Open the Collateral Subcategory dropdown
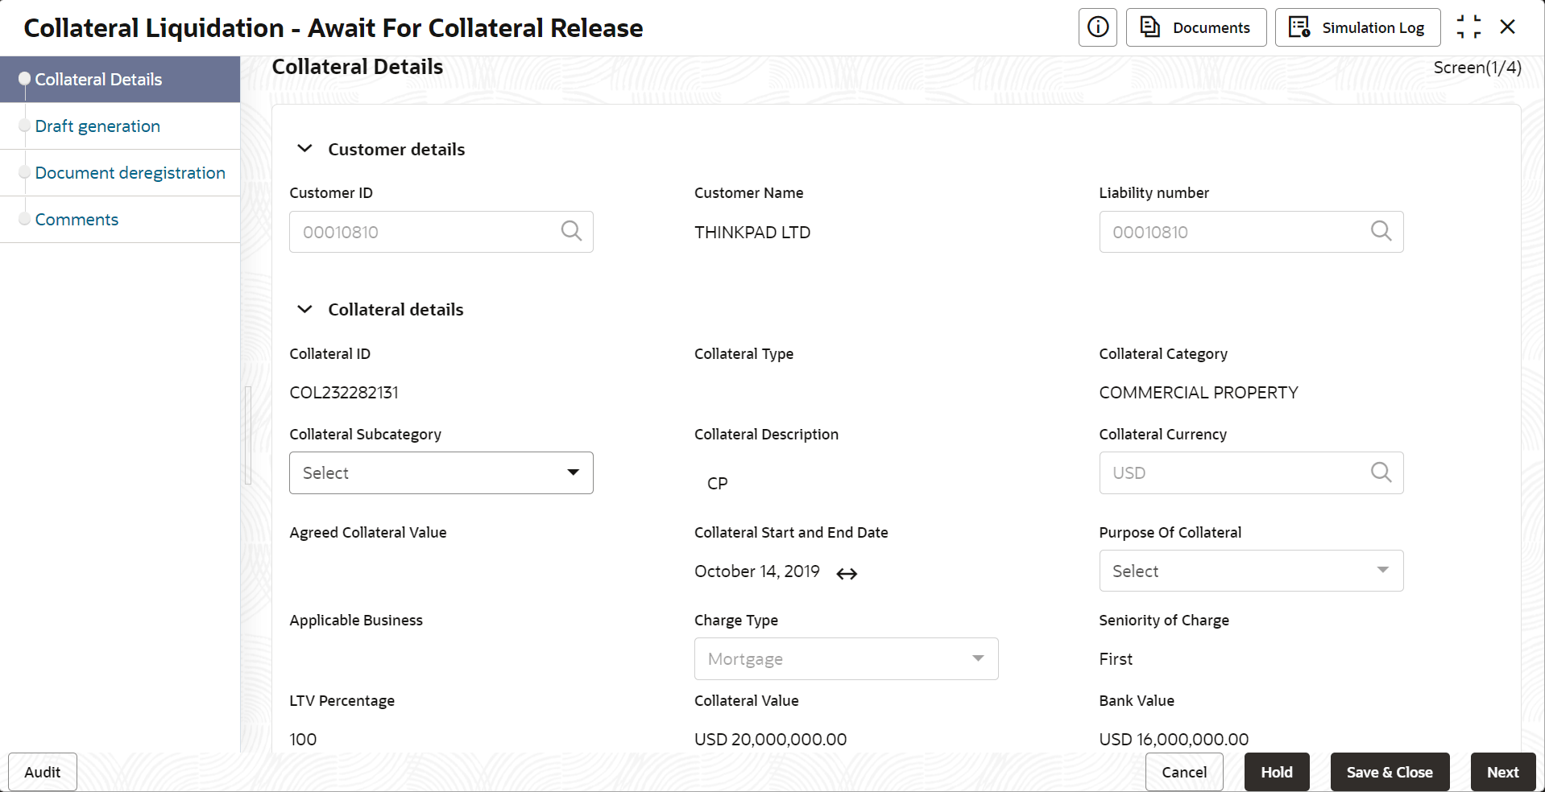The image size is (1545, 792). pos(441,472)
